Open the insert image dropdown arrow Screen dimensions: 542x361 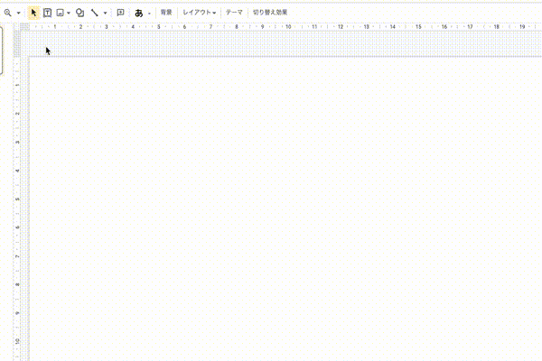69,14
